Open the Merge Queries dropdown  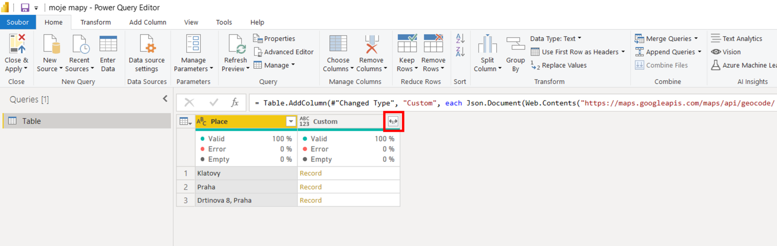(x=696, y=38)
